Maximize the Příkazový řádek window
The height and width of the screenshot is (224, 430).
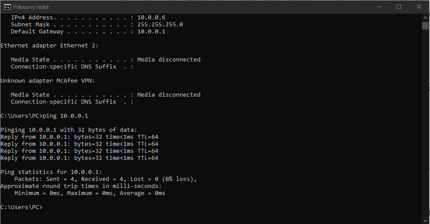[x=398, y=7]
